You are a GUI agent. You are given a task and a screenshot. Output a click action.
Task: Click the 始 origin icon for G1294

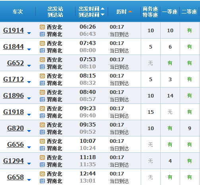coord(42,158)
